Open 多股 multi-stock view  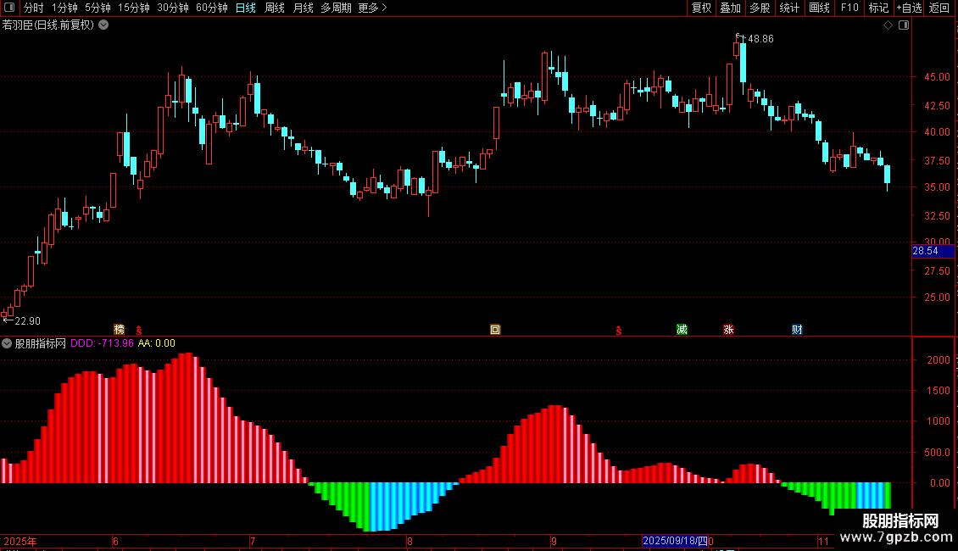click(760, 8)
